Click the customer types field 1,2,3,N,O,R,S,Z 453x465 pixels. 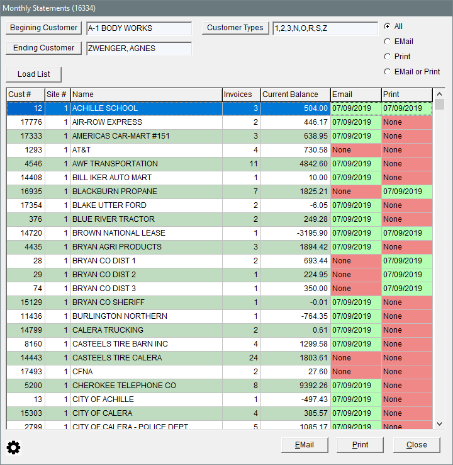[x=325, y=28]
